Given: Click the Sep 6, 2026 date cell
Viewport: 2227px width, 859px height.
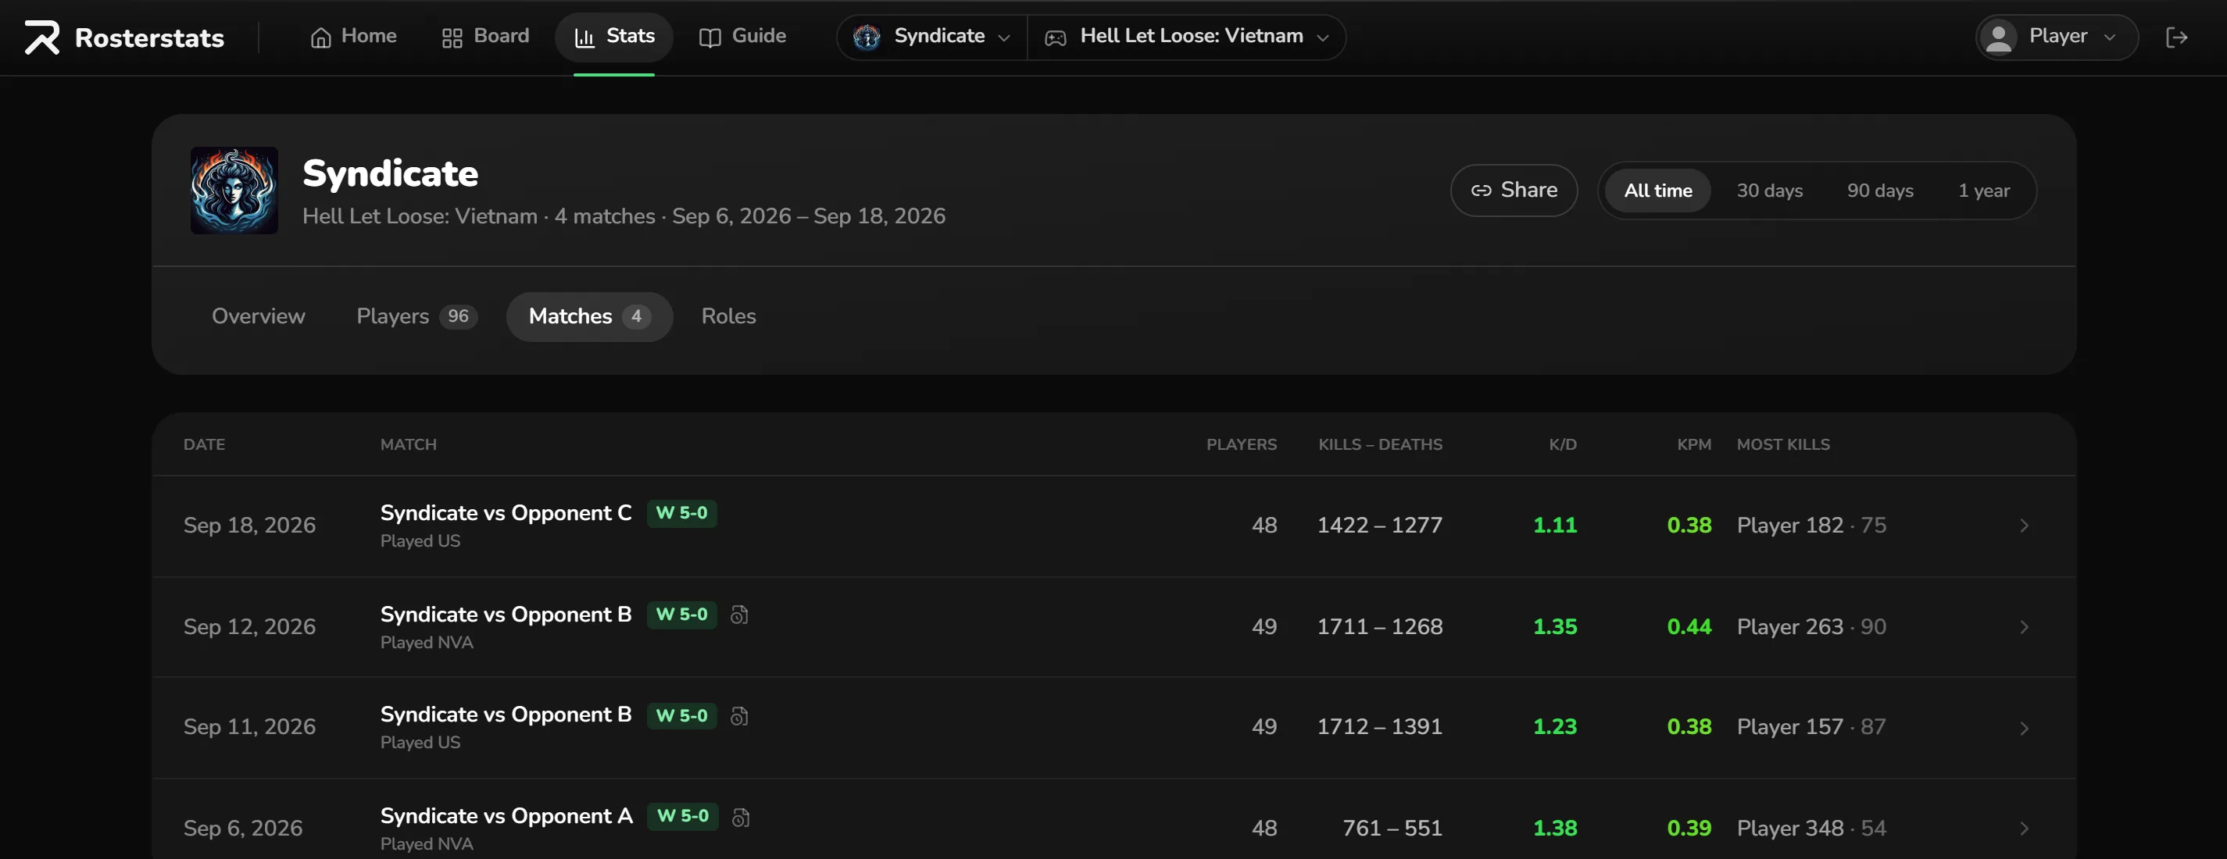Looking at the screenshot, I should coord(243,828).
